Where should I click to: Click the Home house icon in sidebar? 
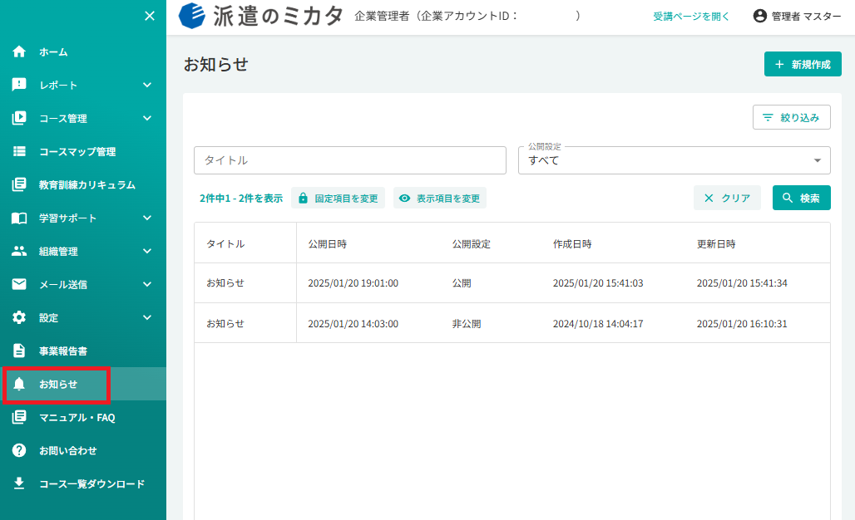(19, 52)
